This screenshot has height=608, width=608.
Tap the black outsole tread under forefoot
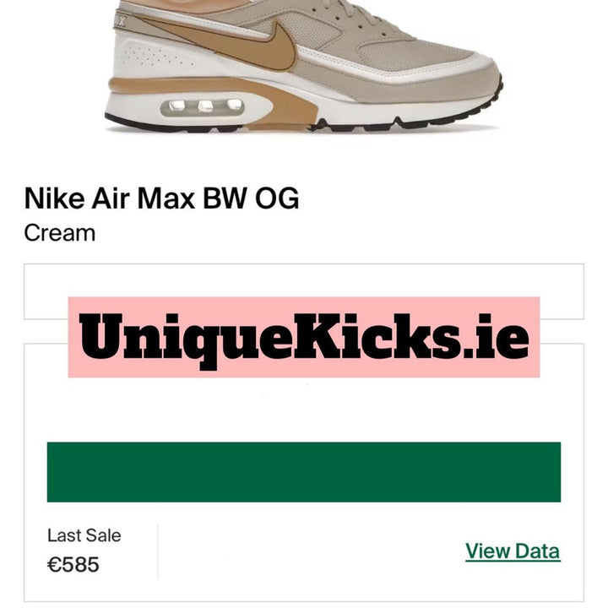coord(407,123)
